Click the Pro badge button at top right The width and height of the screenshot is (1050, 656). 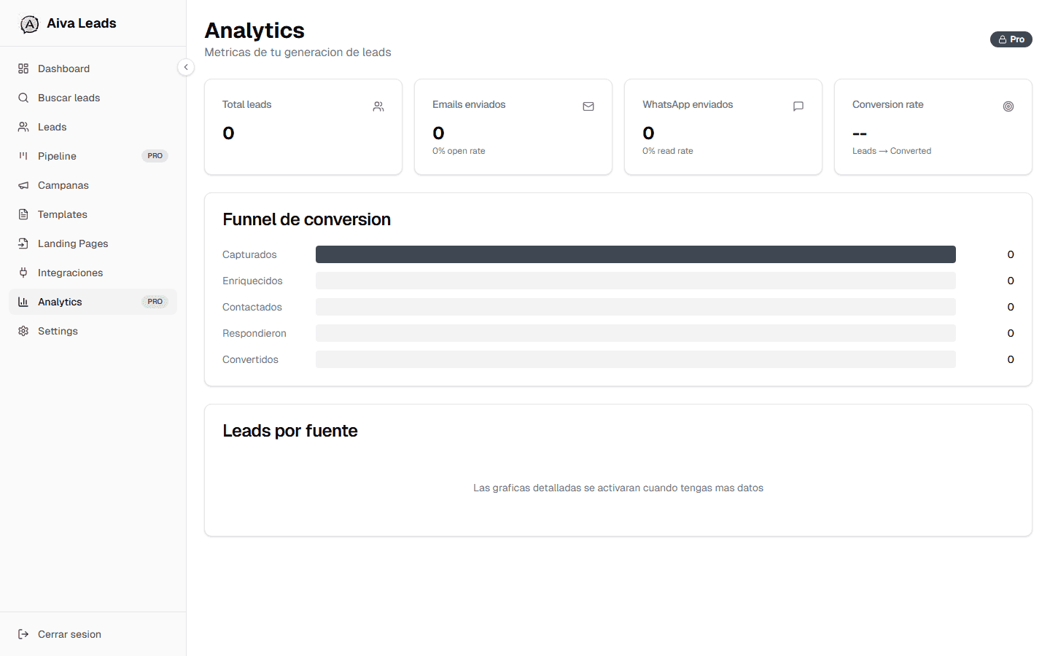[1011, 39]
